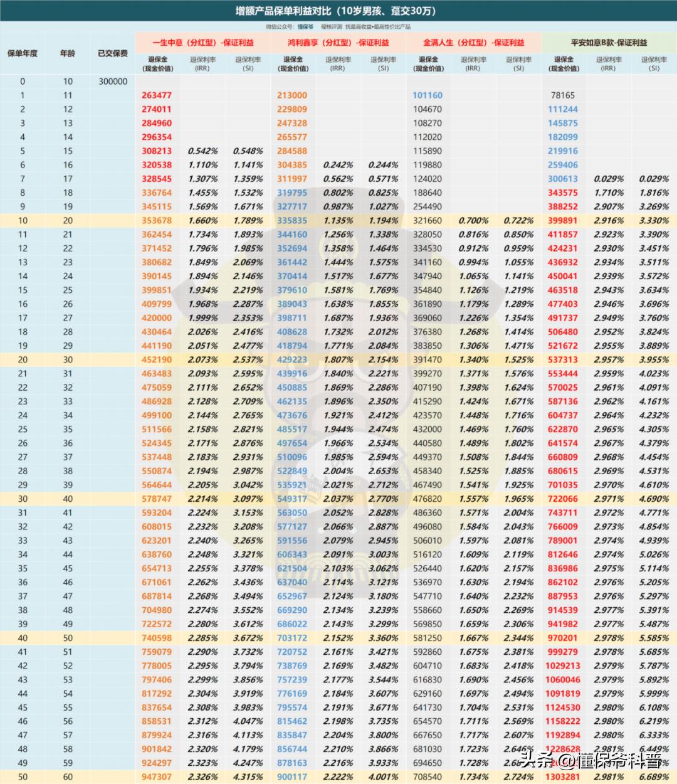Click the rate 0.548%
Image resolution: width=677 pixels, height=784 pixels.
[248, 151]
